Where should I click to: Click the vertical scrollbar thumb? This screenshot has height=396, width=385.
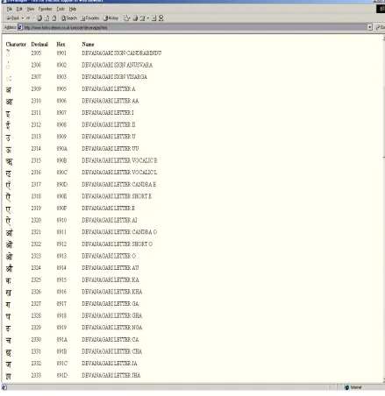384,121
